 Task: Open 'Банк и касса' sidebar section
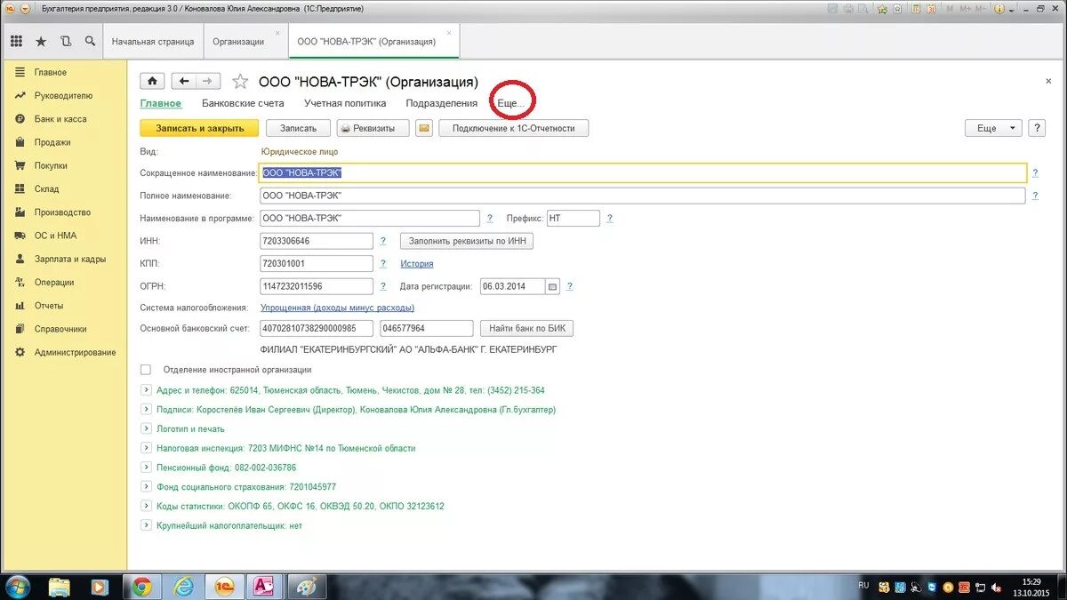click(x=60, y=119)
